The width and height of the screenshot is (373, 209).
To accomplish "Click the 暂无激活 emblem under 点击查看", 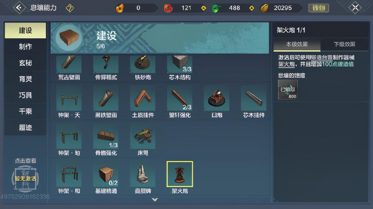I will click(25, 179).
